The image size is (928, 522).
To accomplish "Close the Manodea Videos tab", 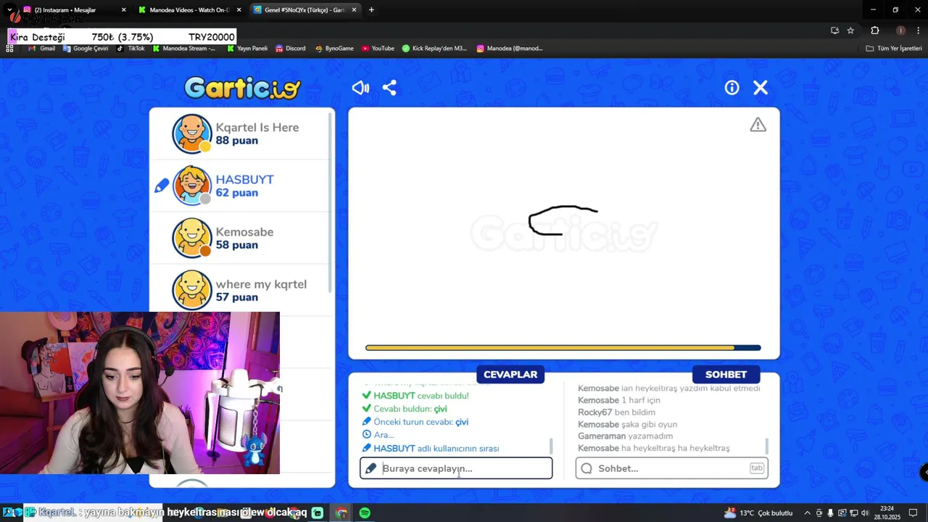I will coord(239,10).
